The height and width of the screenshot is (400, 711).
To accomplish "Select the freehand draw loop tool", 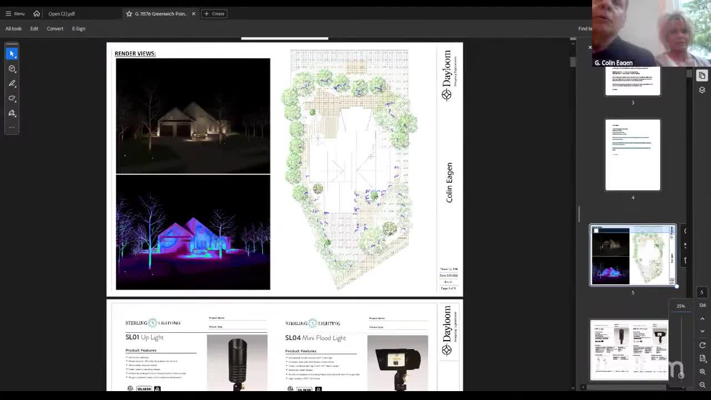I will (x=12, y=98).
